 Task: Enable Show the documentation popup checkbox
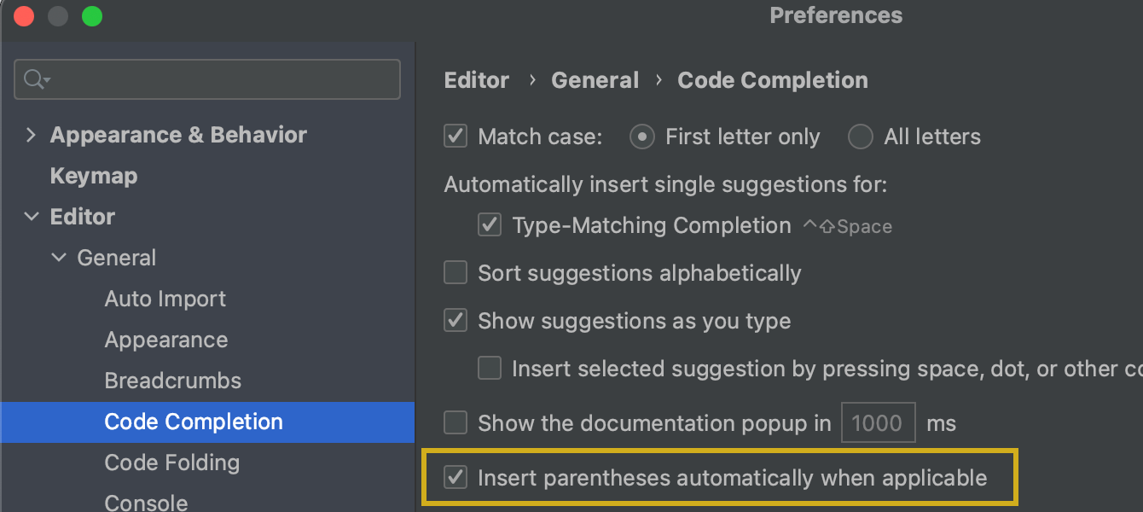456,423
